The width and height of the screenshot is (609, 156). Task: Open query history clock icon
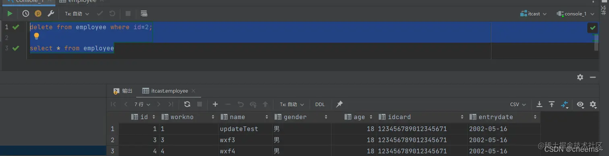pos(26,14)
